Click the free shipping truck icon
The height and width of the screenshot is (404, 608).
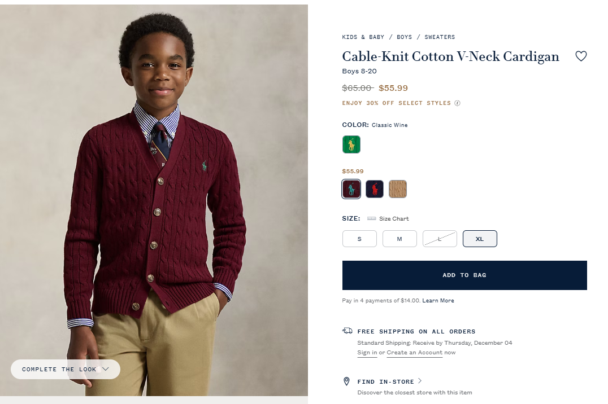[x=347, y=331]
